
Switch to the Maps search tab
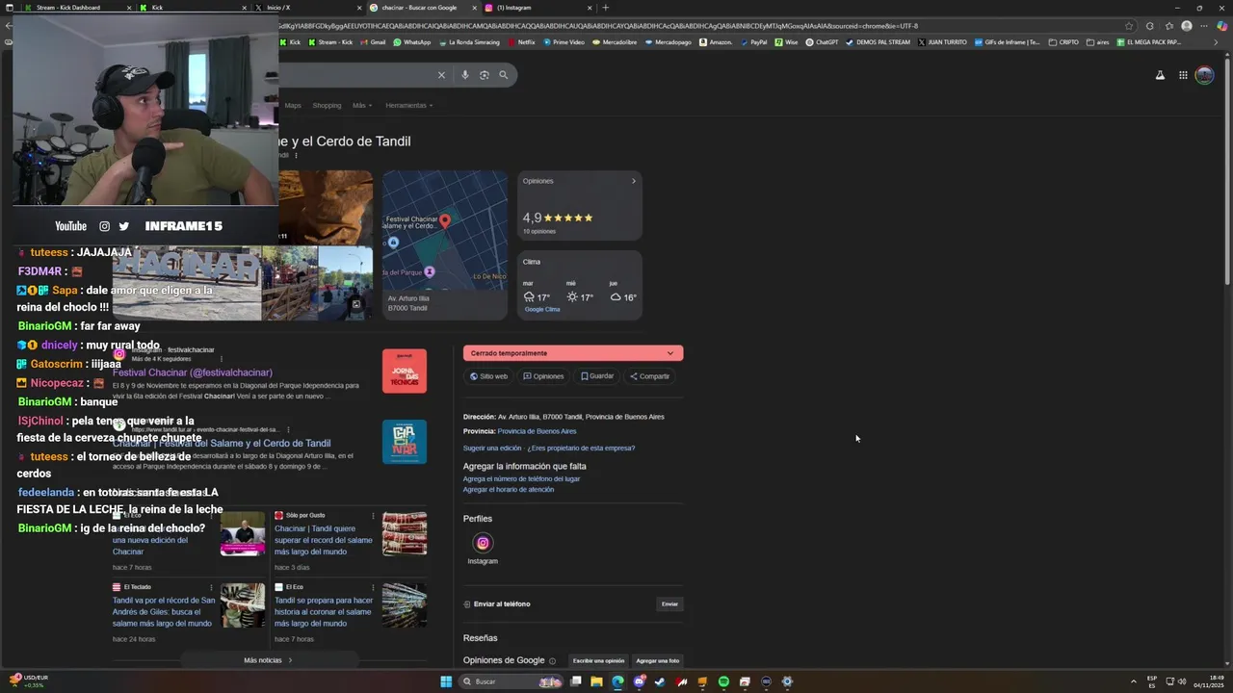[293, 105]
